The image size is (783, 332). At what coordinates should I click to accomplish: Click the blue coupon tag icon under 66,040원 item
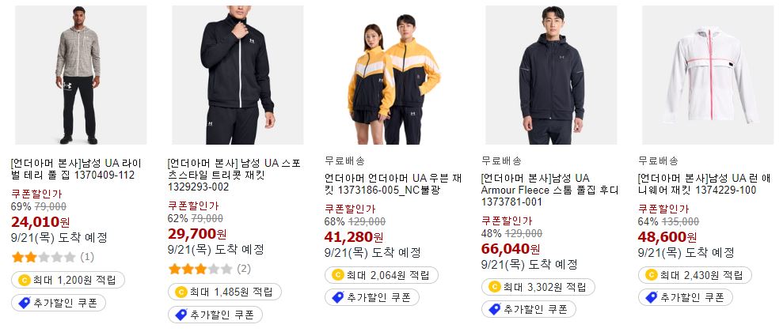tap(494, 310)
